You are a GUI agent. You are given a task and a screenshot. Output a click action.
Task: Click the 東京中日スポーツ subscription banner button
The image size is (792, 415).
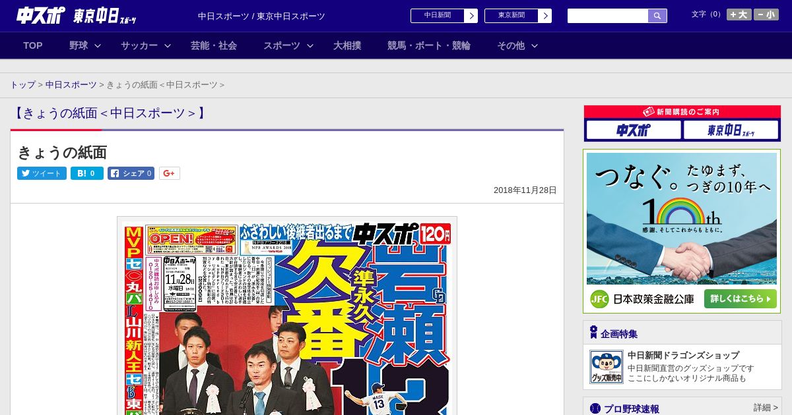point(731,130)
